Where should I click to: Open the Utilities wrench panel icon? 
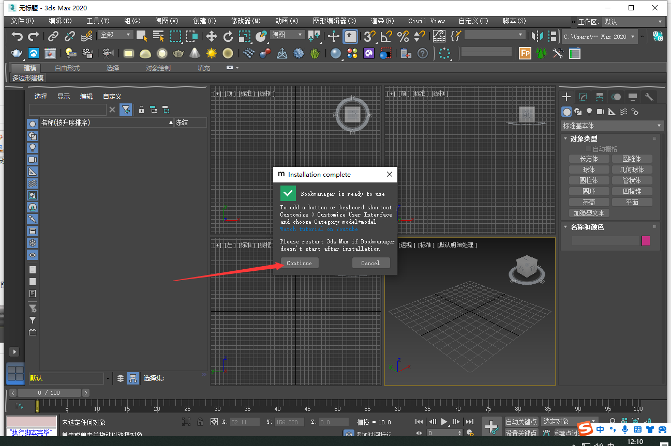pos(649,97)
